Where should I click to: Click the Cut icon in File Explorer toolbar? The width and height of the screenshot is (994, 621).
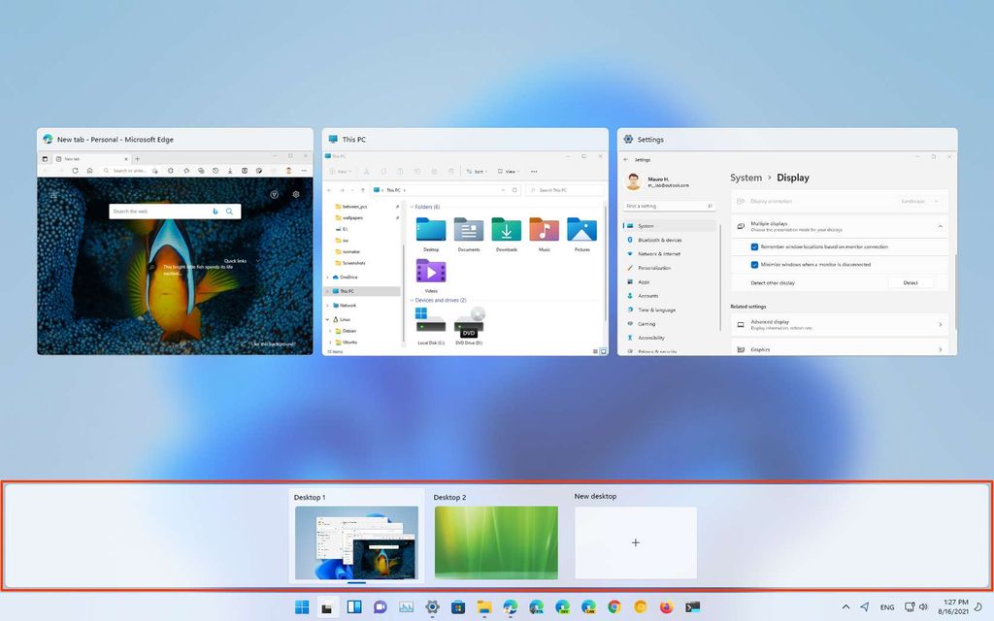(367, 171)
